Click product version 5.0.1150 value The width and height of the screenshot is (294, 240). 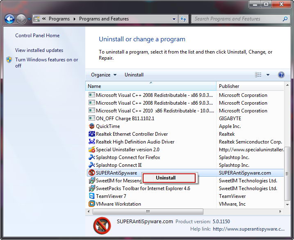point(221,222)
